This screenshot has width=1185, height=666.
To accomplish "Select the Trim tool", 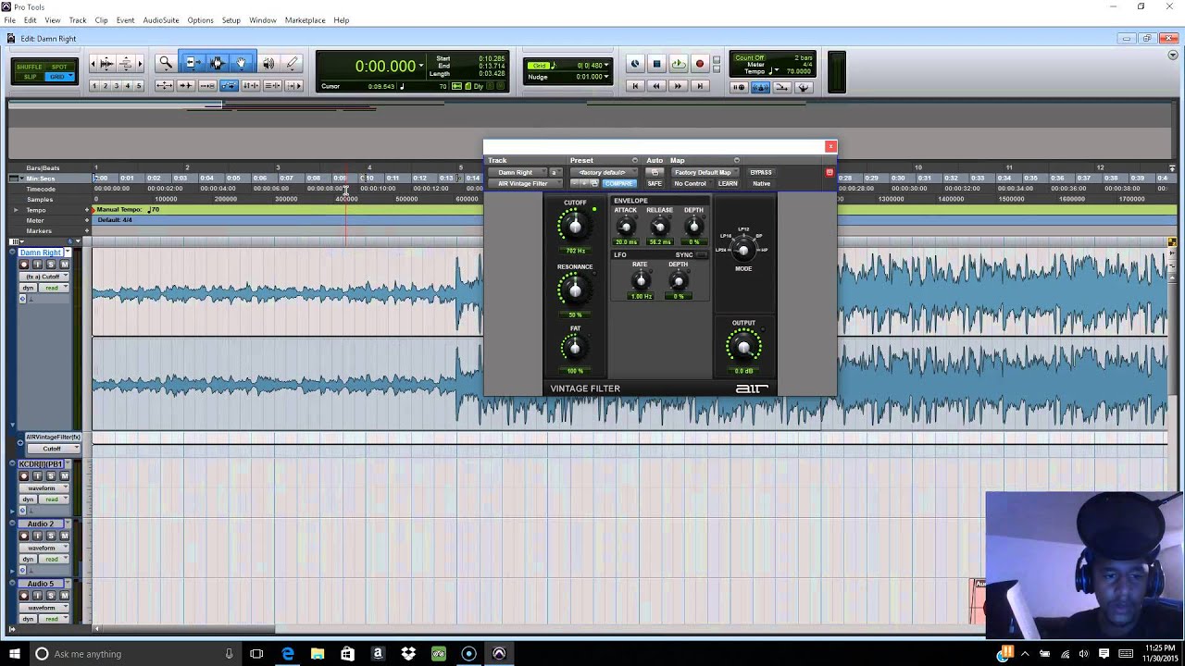I will point(192,63).
